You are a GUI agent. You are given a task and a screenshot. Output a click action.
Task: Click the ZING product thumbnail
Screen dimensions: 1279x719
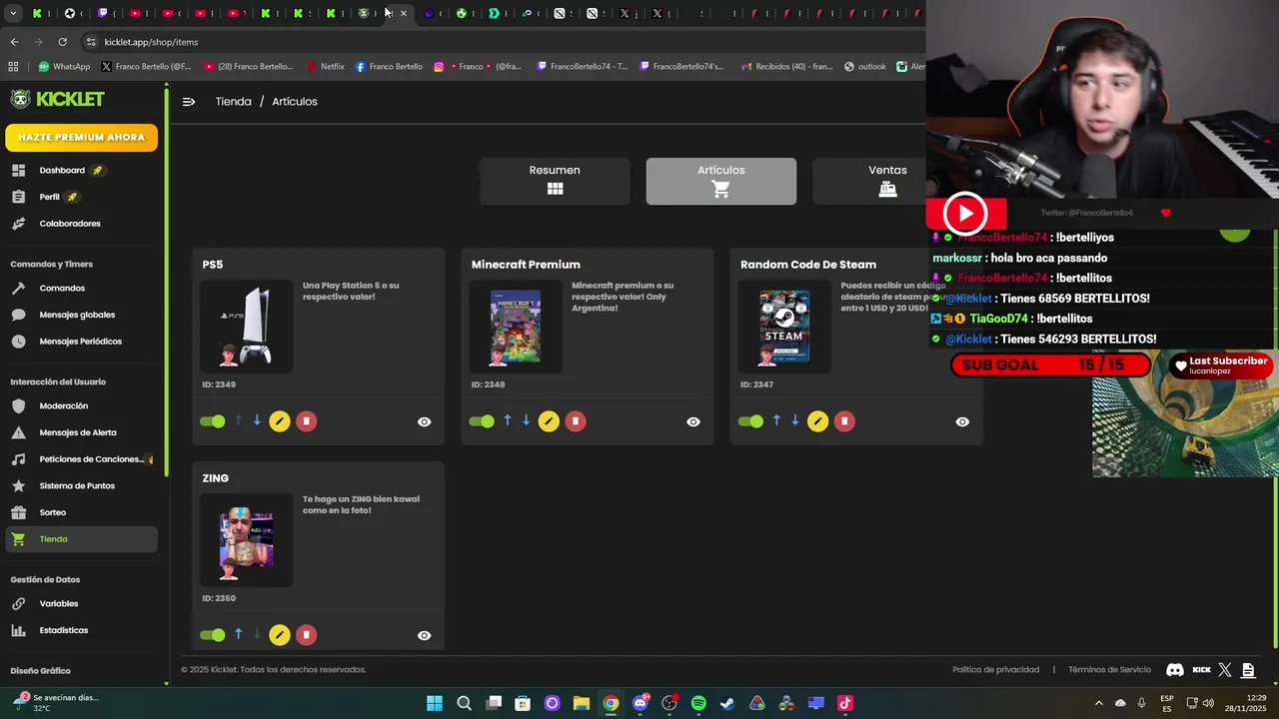click(x=247, y=540)
